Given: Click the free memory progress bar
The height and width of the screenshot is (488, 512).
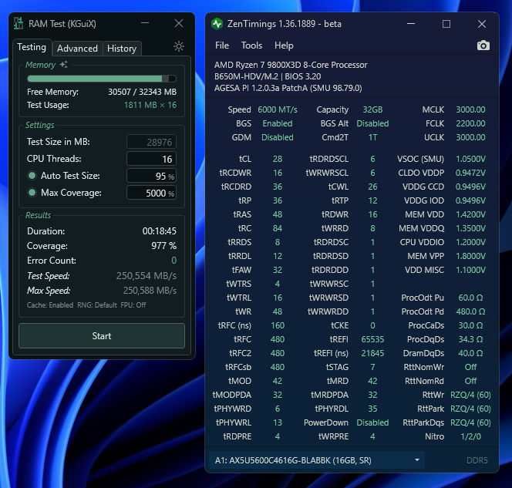Looking at the screenshot, I should 102,79.
